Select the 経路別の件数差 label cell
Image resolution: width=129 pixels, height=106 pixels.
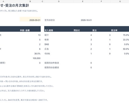pyautogui.click(x=52, y=63)
